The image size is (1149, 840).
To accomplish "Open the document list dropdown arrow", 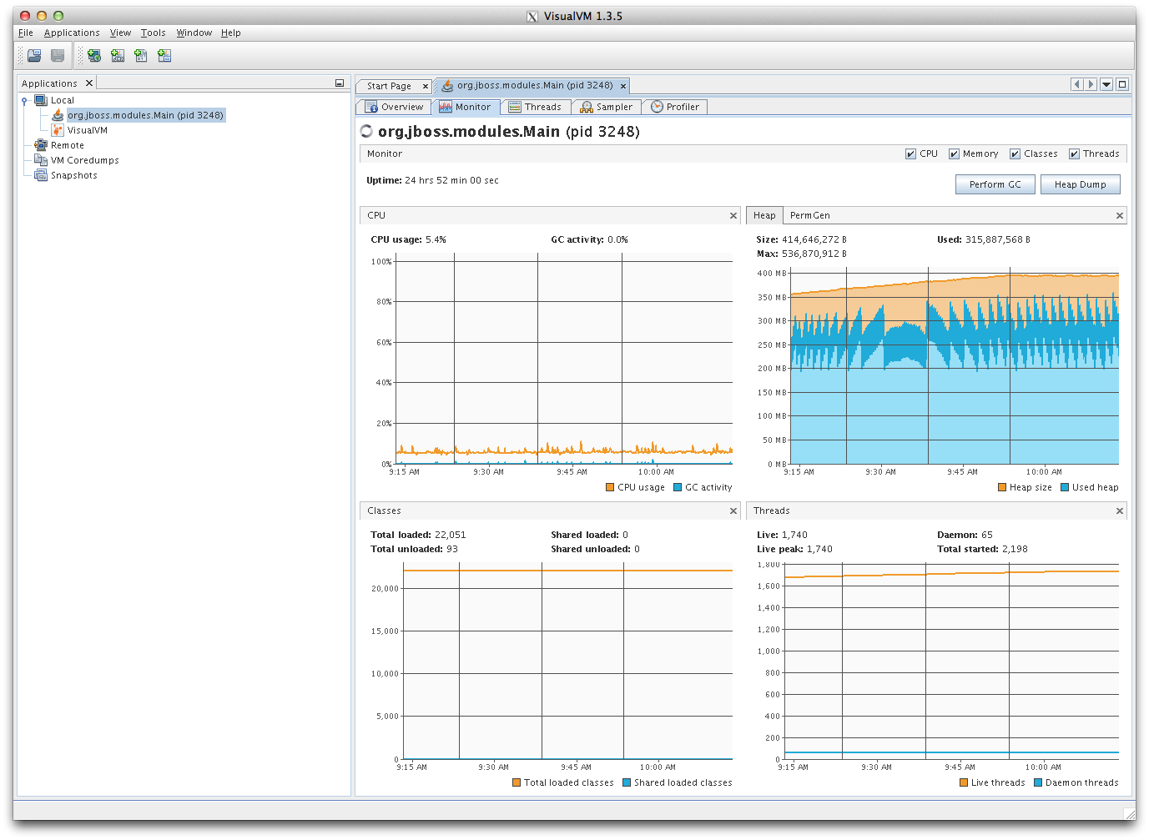I will point(1106,84).
